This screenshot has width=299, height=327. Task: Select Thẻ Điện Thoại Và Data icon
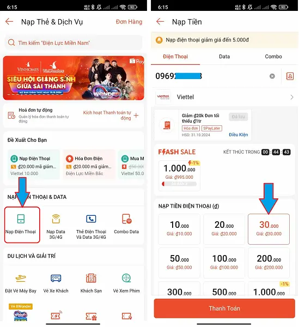click(x=91, y=219)
